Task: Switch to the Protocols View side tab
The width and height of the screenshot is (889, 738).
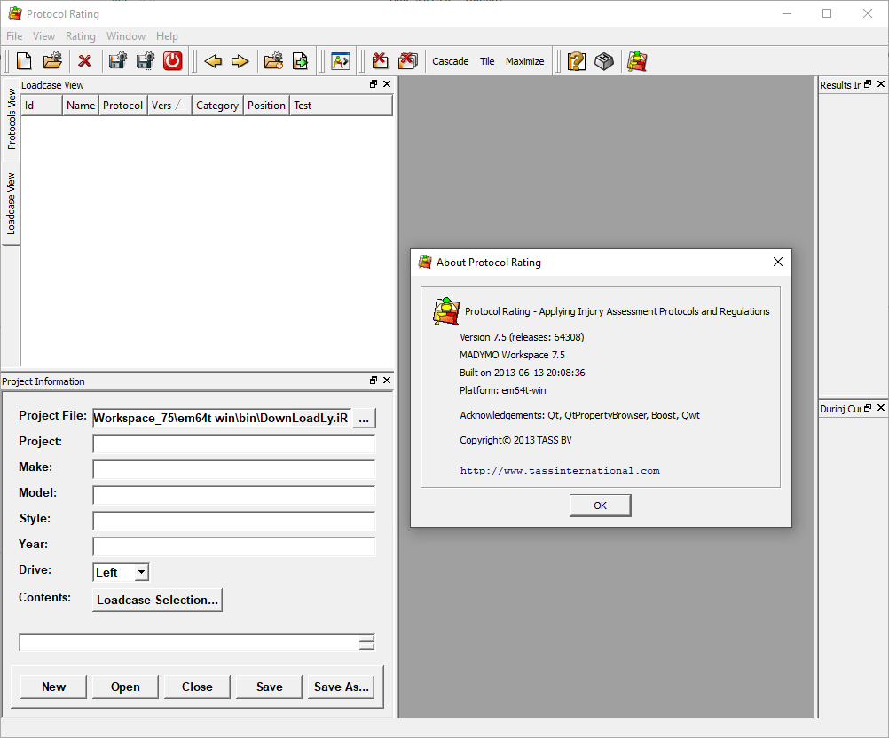Action: point(12,118)
